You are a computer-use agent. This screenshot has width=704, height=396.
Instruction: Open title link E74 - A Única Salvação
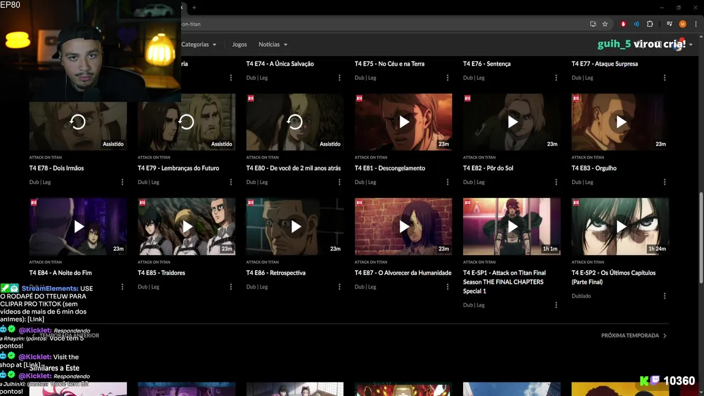pyautogui.click(x=280, y=64)
